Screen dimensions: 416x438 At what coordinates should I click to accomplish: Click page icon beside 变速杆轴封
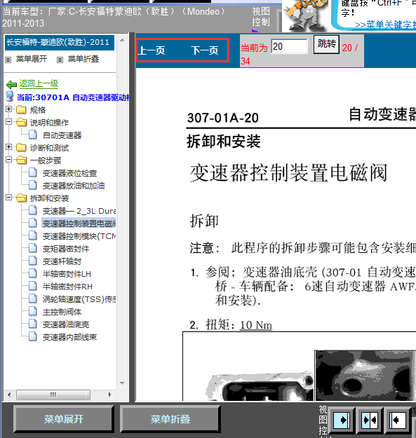(33, 261)
